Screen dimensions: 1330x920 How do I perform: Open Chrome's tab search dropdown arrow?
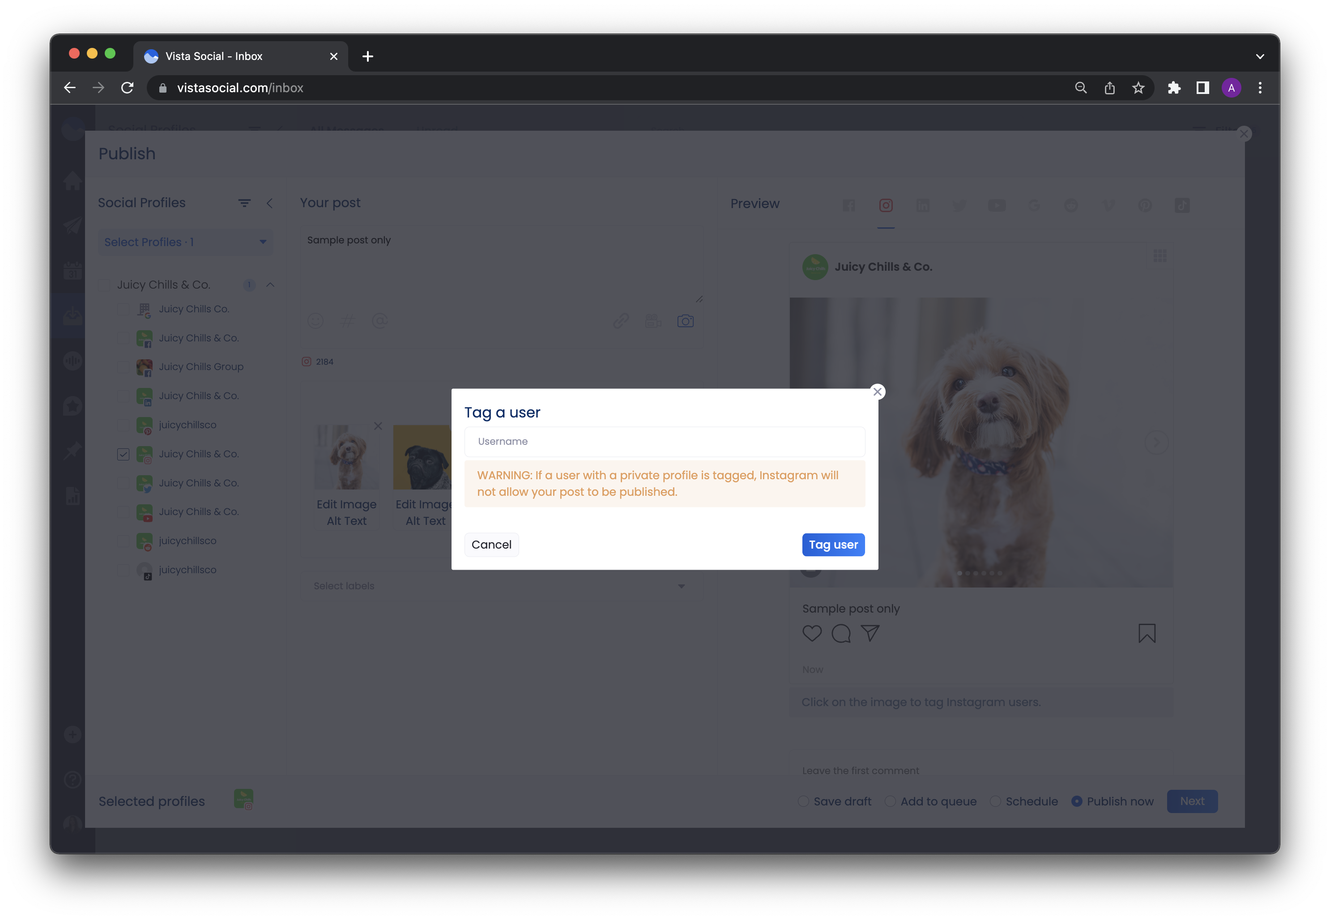click(x=1260, y=56)
